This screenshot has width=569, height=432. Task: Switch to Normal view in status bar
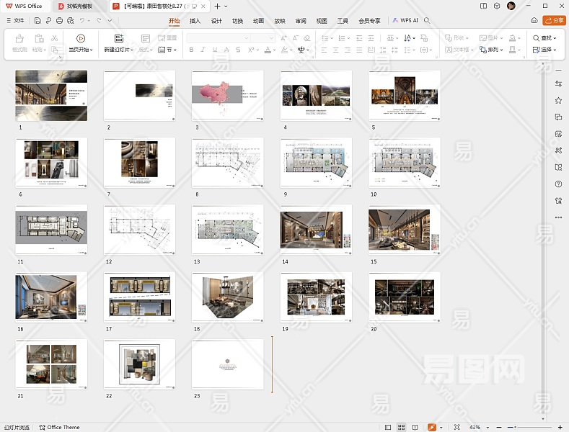click(388, 427)
